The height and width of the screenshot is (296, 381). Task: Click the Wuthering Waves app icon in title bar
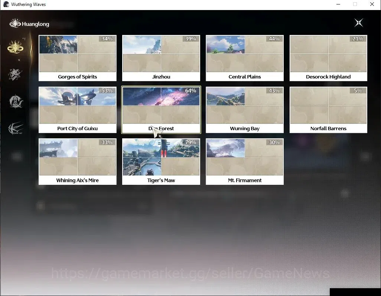pos(6,4)
